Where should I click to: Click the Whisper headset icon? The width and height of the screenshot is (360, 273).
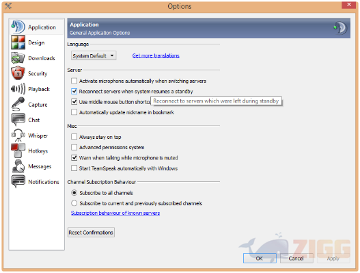pos(18,135)
